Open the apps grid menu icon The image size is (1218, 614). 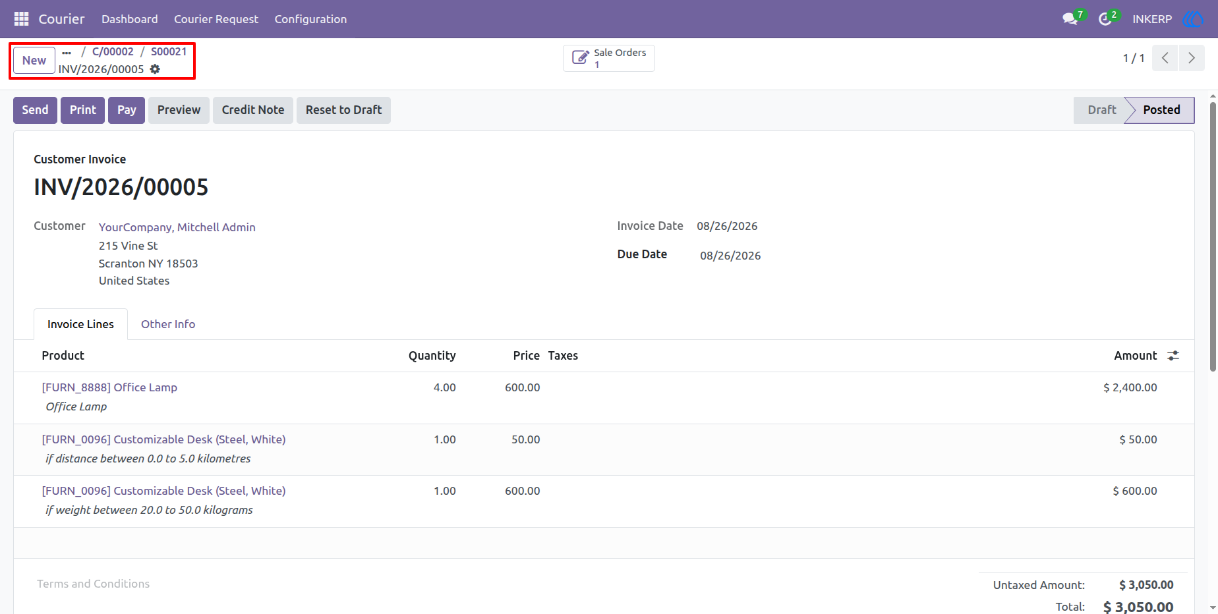[21, 19]
